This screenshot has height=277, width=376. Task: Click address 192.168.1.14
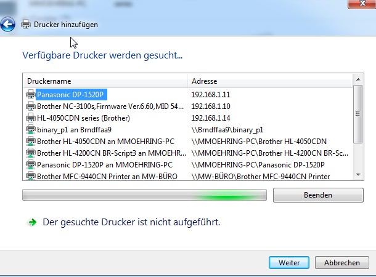(211, 118)
